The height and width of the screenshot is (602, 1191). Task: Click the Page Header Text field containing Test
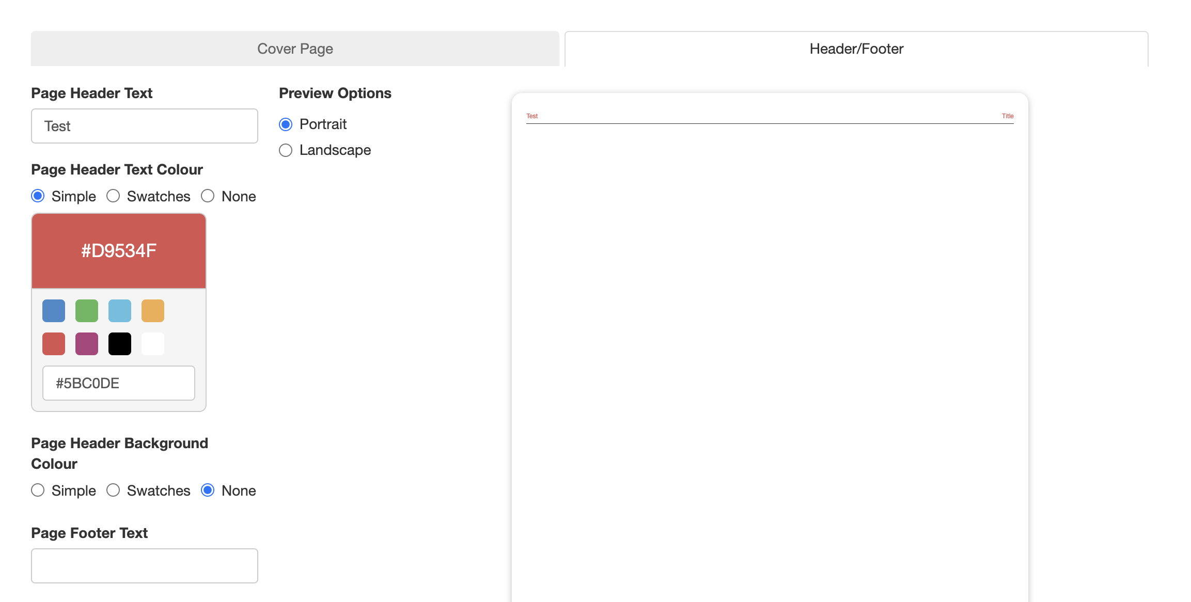144,125
